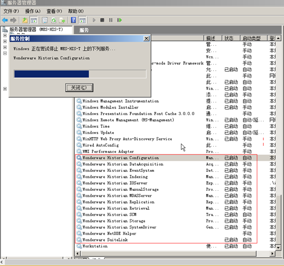
Task: Go back with the blue left arrow
Action: (x=5, y=20)
